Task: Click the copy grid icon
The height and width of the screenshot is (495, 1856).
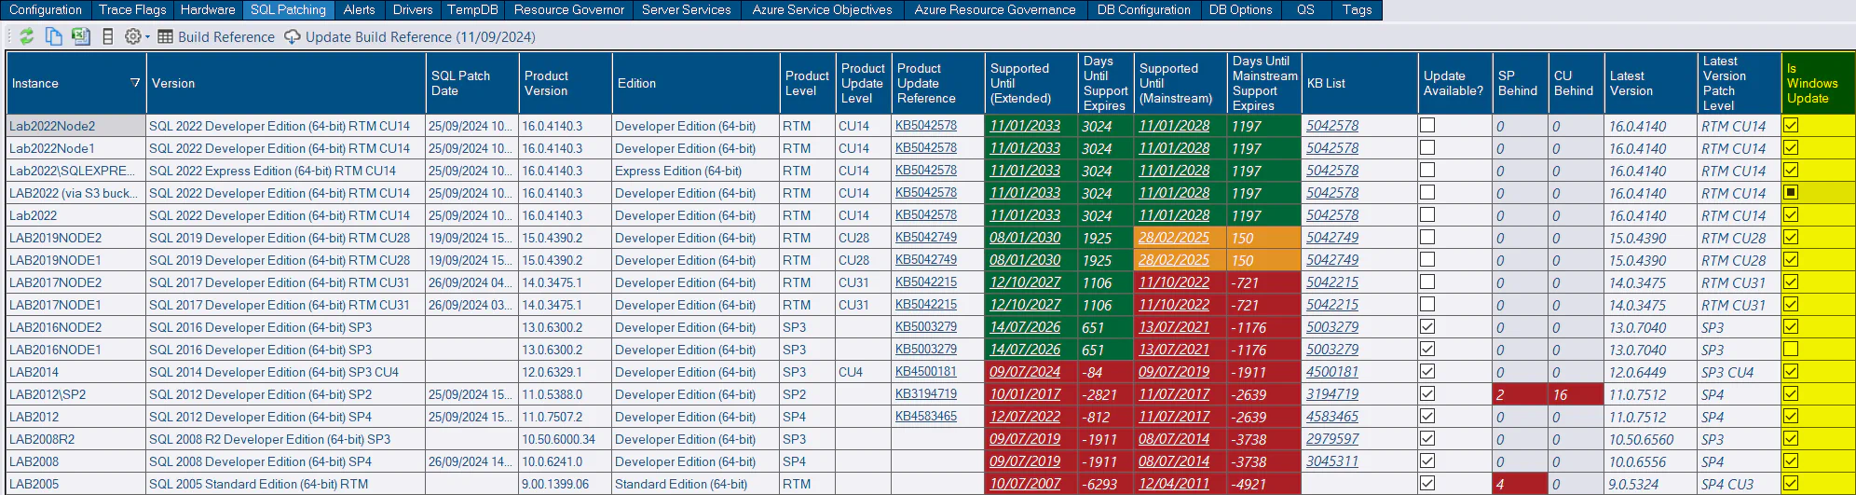Action: coord(54,36)
